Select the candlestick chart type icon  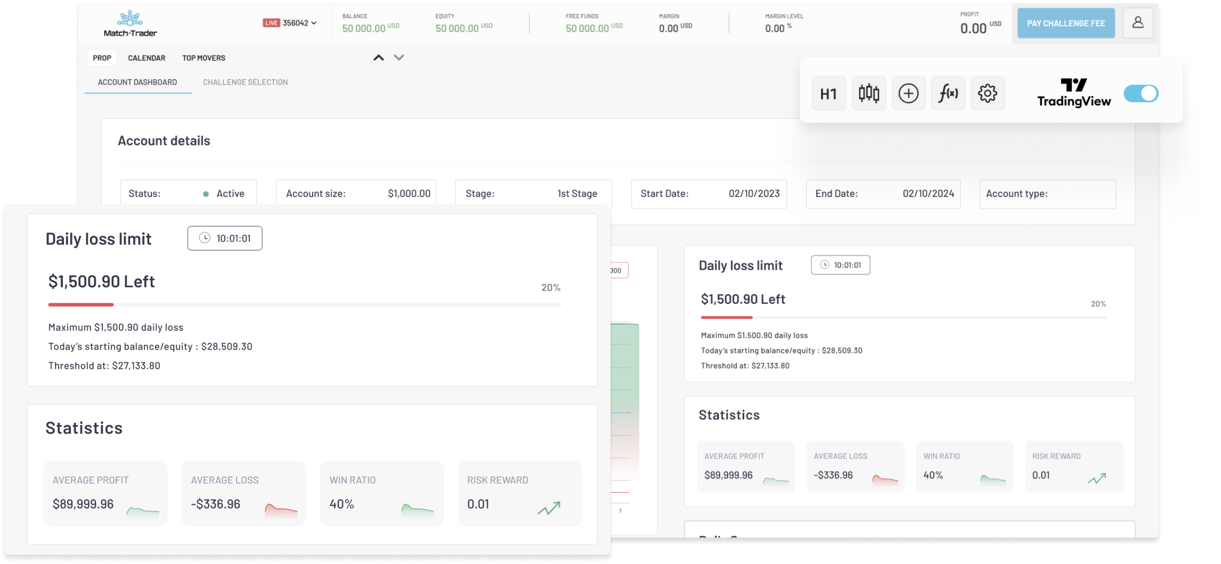(x=868, y=93)
